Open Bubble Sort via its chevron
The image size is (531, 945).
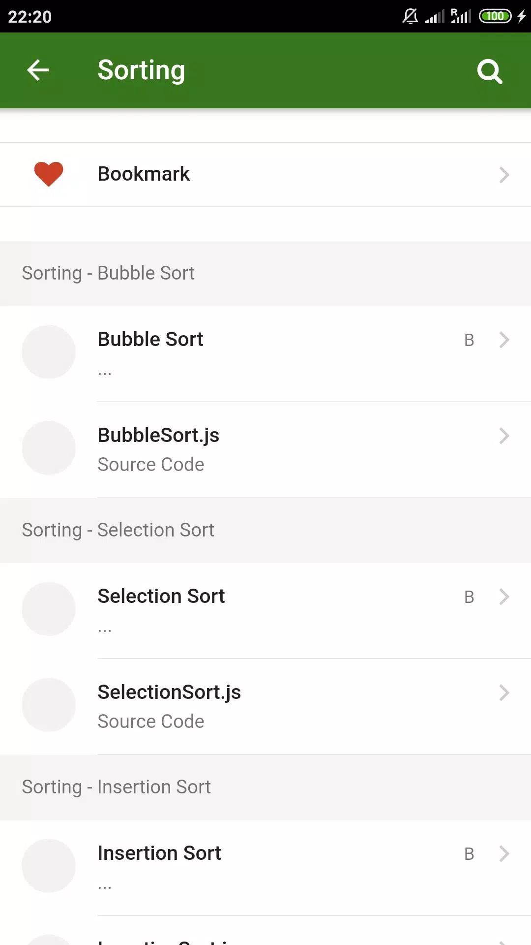tap(504, 340)
